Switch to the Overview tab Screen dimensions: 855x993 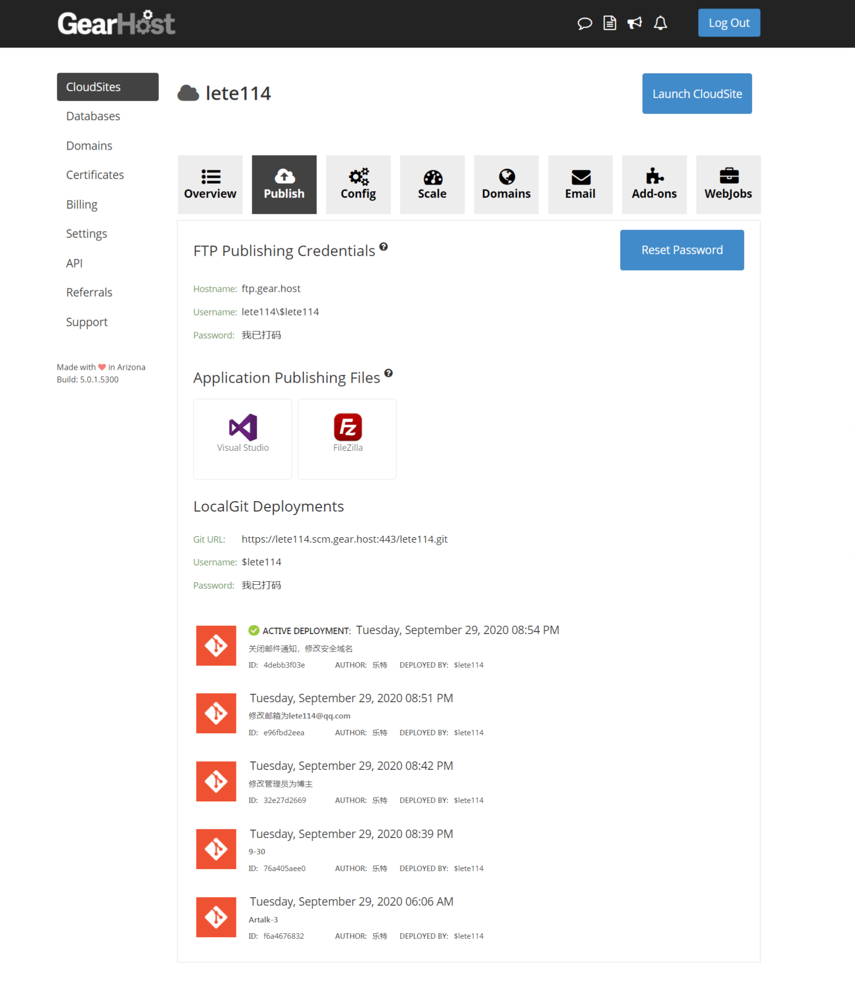(210, 185)
